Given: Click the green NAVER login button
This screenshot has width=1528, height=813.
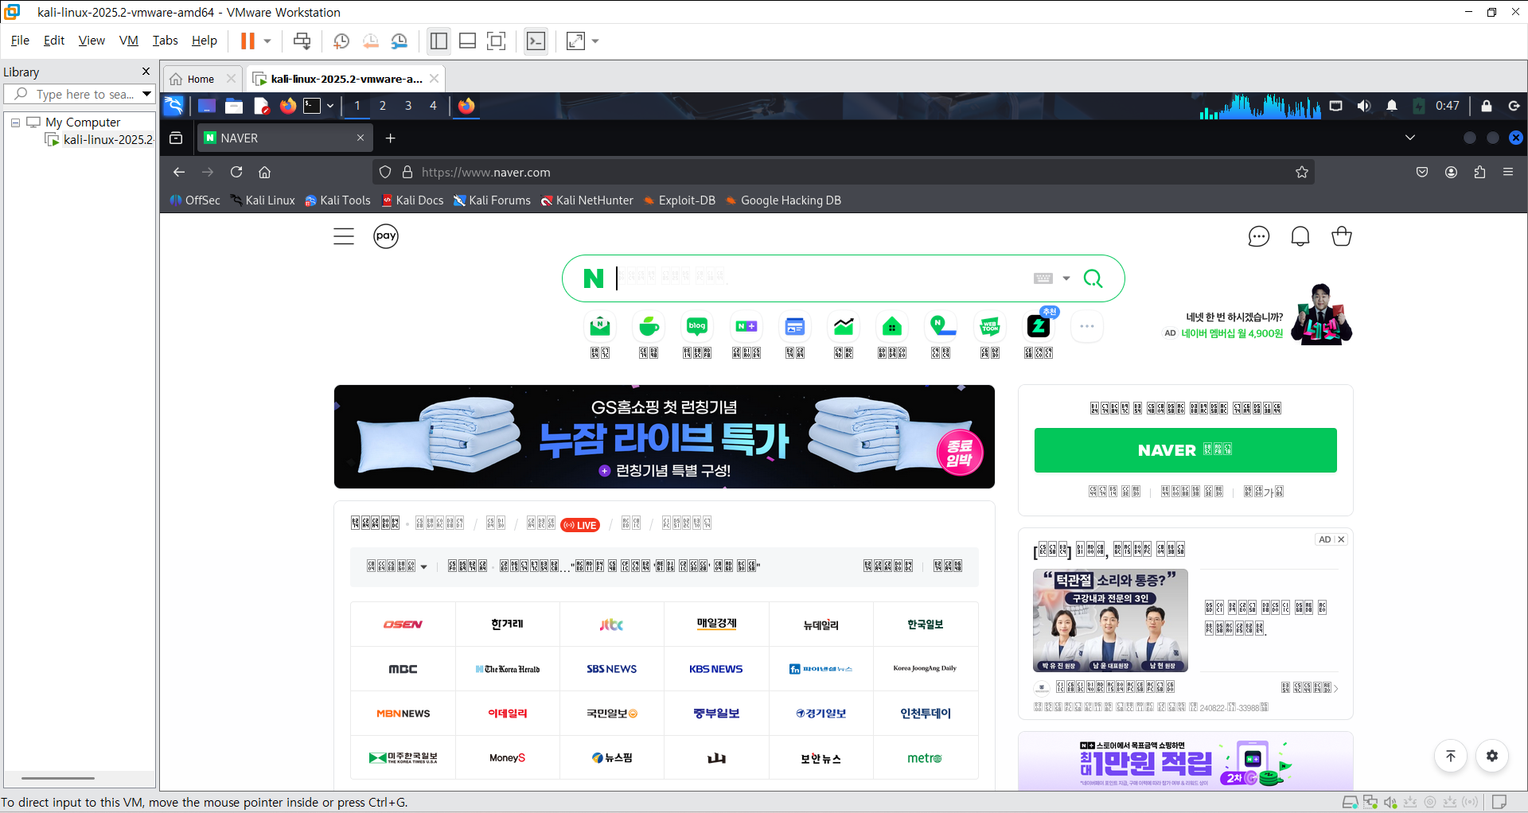Looking at the screenshot, I should [x=1186, y=450].
